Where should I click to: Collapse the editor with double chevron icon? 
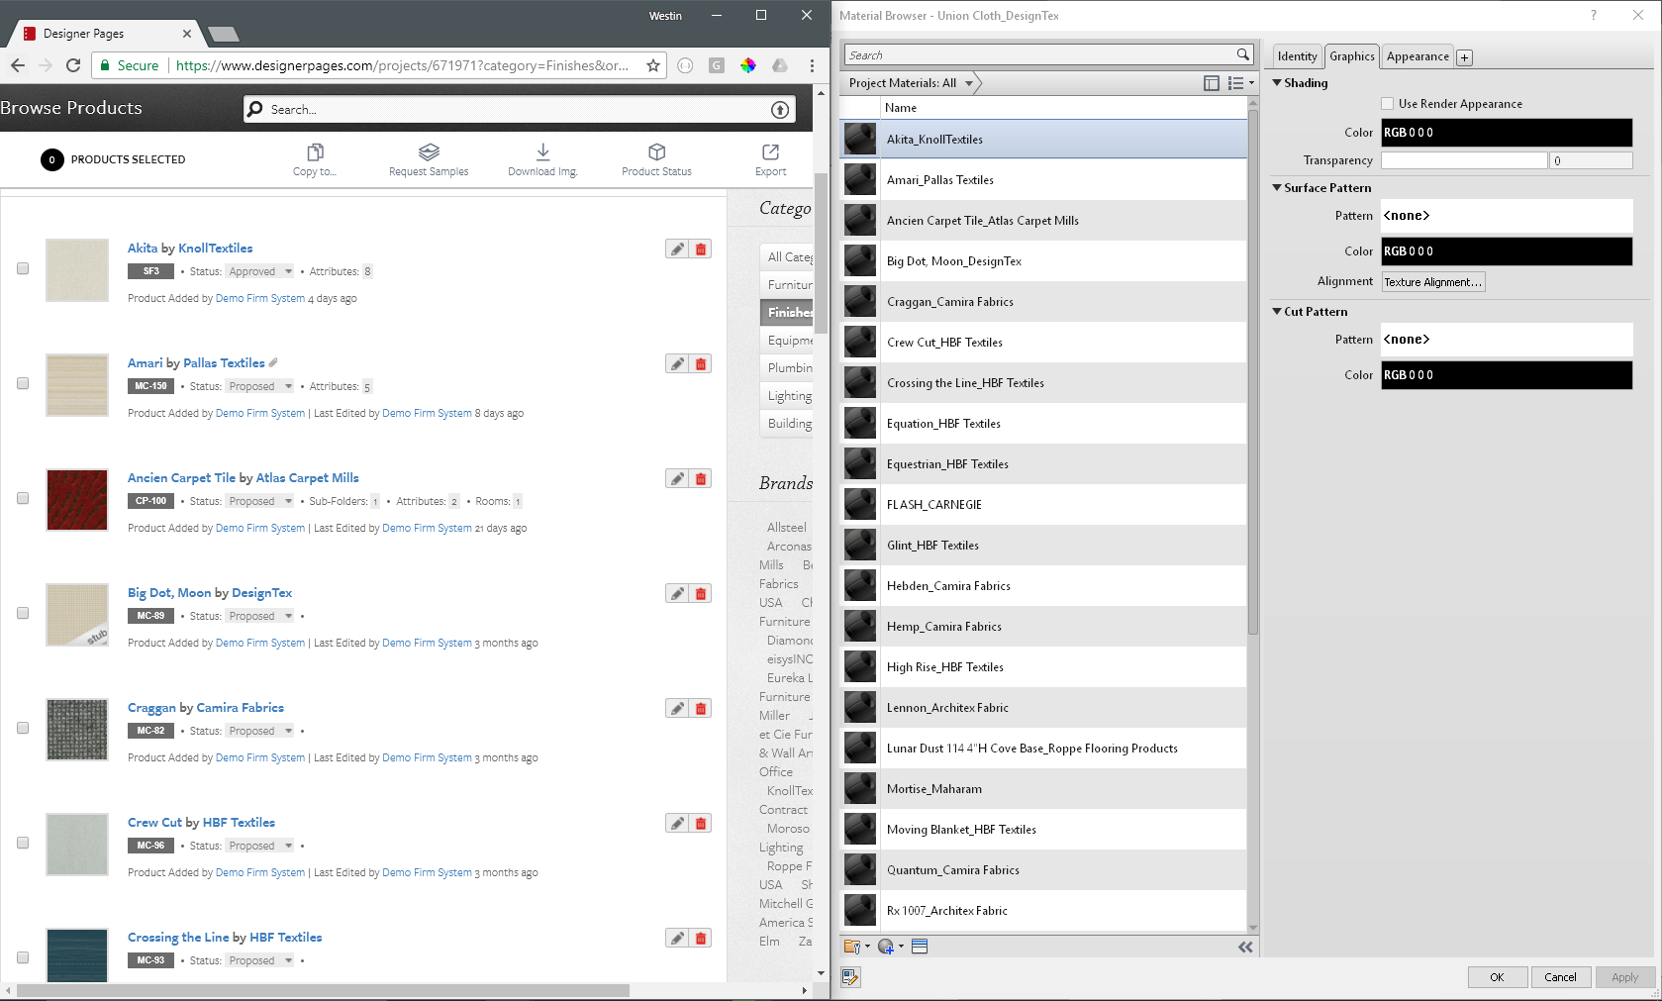pos(1245,948)
